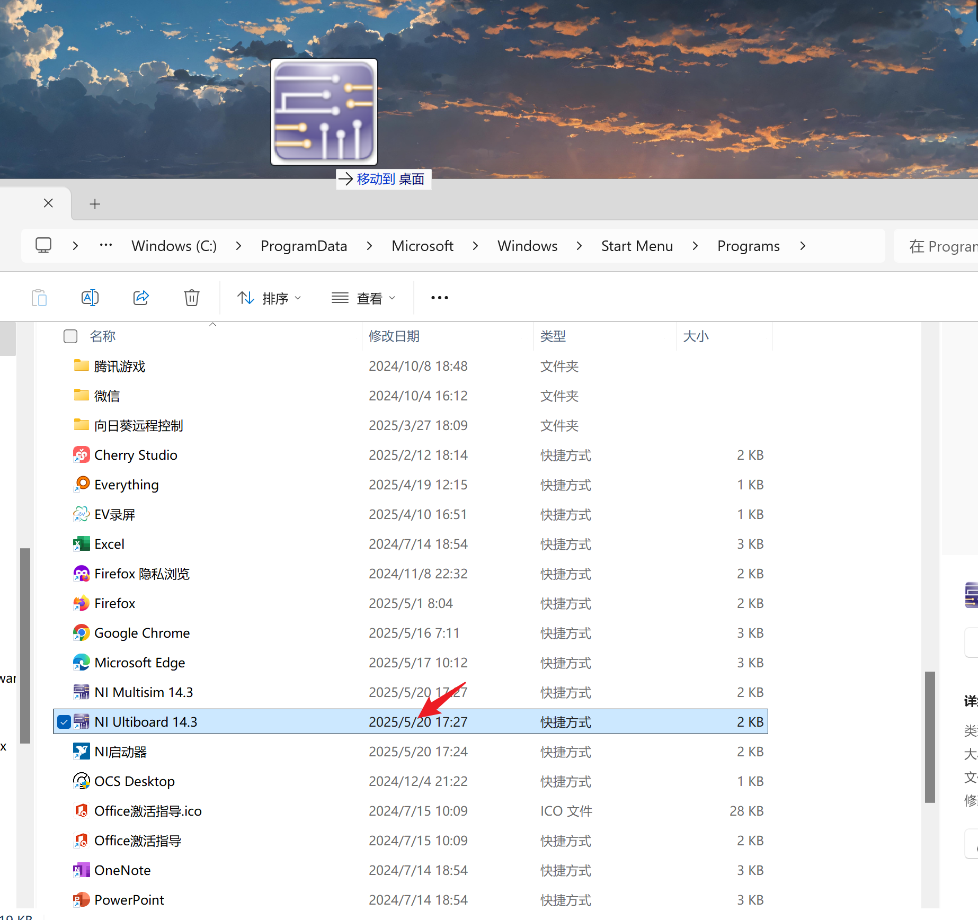Click the Delete trash can icon
The width and height of the screenshot is (978, 920).
coord(192,298)
